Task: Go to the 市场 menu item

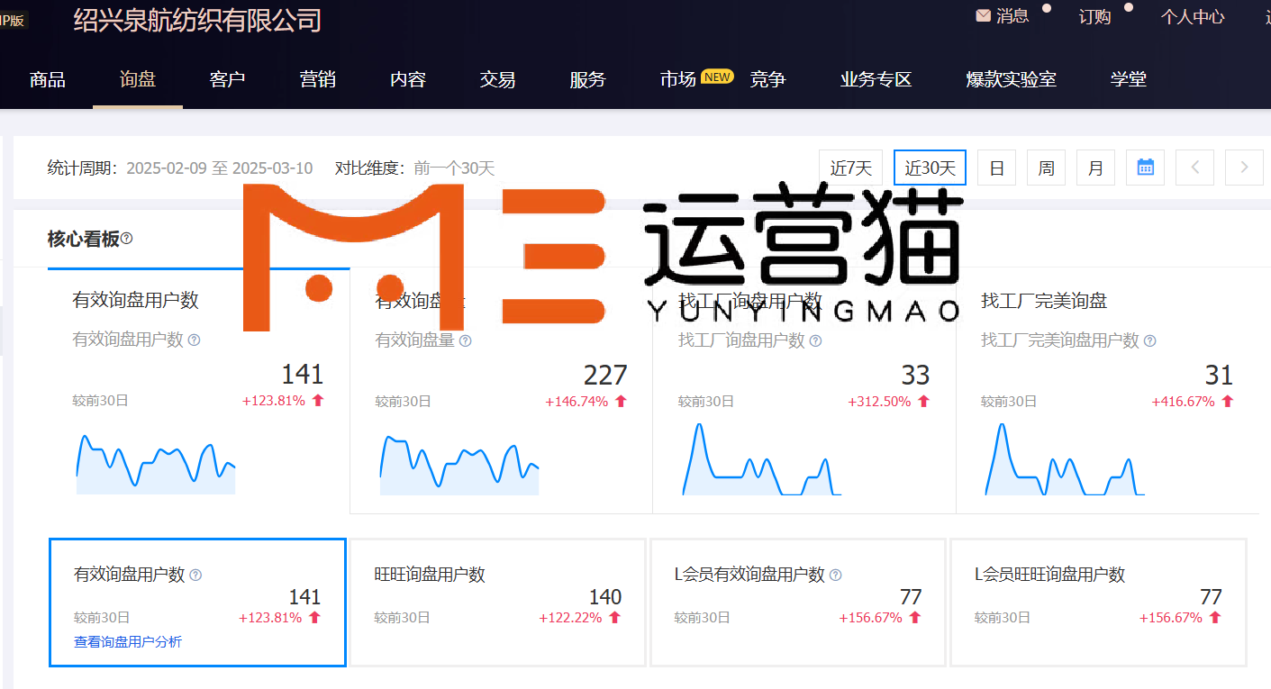Action: pyautogui.click(x=678, y=79)
